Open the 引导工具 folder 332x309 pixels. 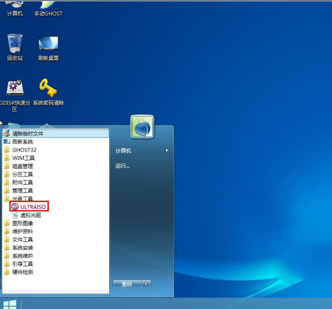[55, 264]
